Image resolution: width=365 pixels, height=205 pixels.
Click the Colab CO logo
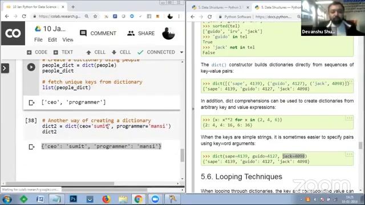[x=13, y=33]
